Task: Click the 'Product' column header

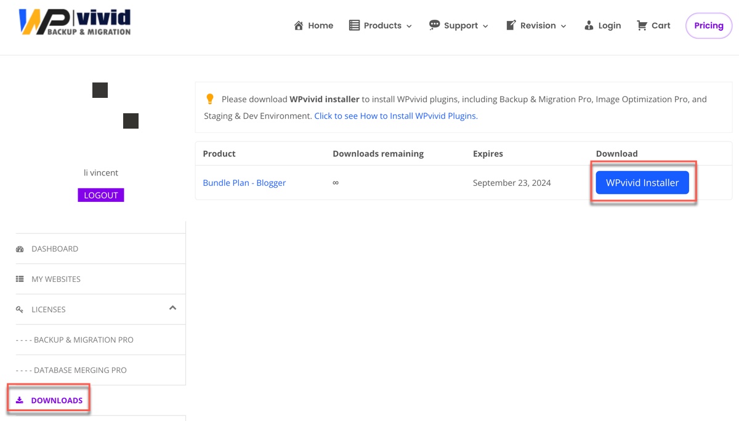Action: click(219, 154)
